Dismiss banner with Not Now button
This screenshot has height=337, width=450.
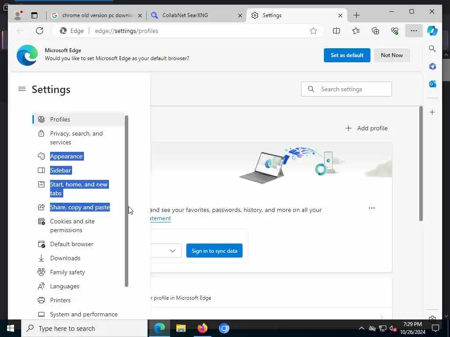pyautogui.click(x=392, y=55)
